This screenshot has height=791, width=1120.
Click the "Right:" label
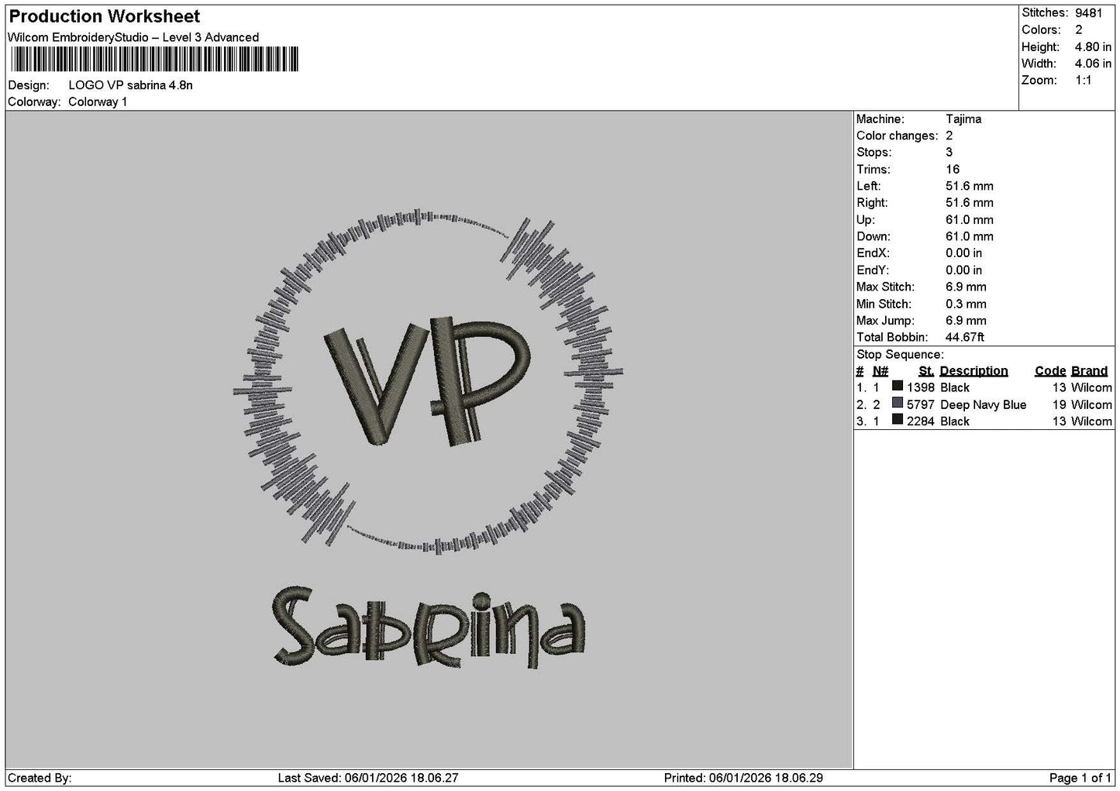(x=872, y=203)
